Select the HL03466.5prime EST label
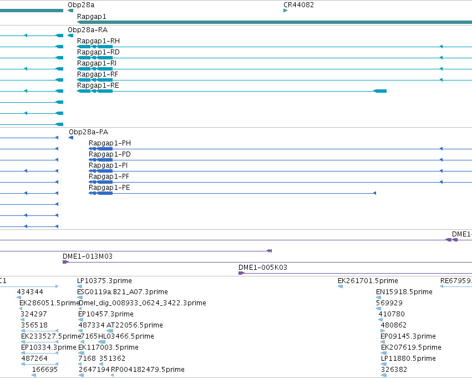 point(126,336)
